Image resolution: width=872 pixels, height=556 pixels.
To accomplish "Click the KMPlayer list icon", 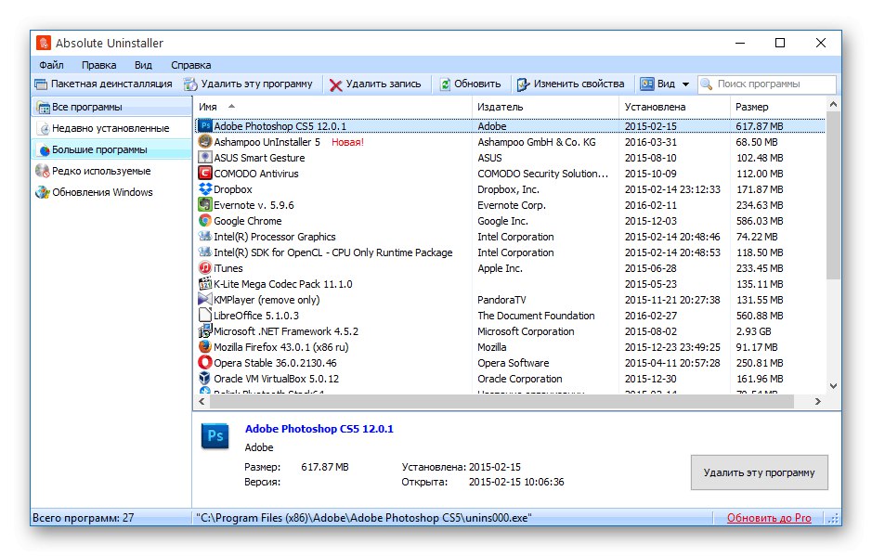I will tap(204, 300).
